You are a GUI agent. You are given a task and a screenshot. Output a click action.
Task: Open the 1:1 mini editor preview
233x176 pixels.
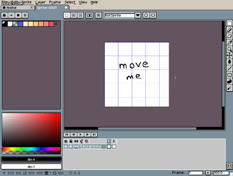[230, 166]
